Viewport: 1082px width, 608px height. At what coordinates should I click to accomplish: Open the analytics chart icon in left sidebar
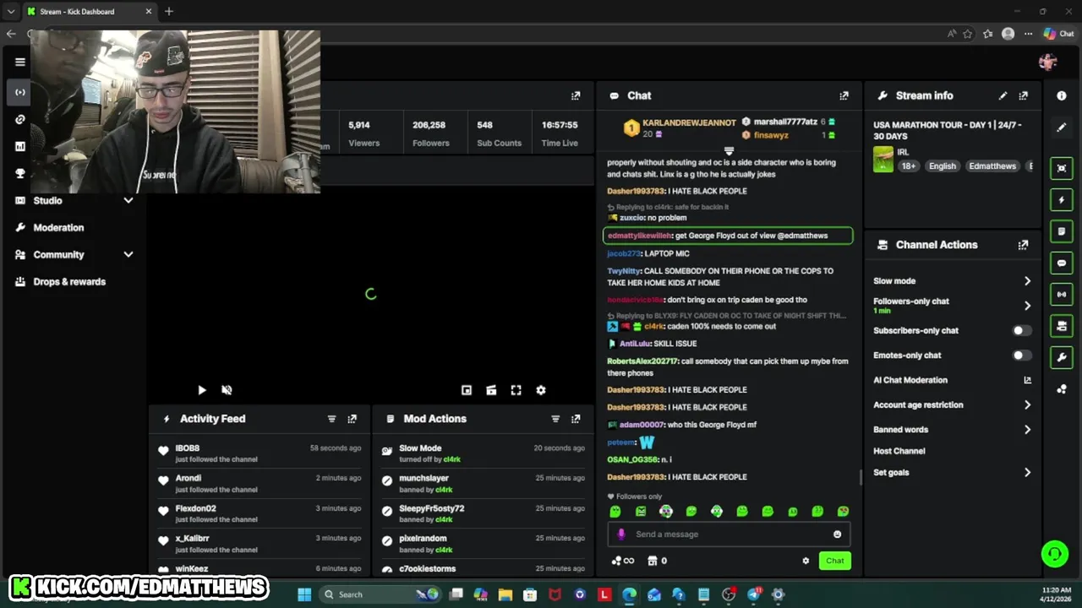(x=20, y=146)
